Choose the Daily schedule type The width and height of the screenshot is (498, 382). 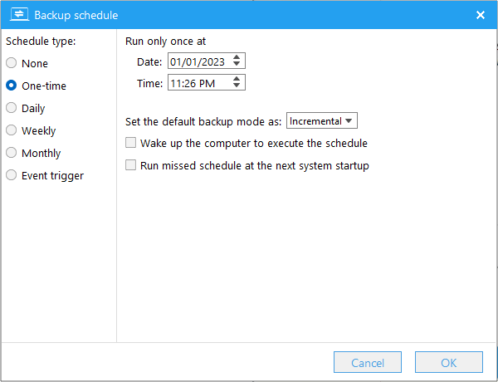pyautogui.click(x=12, y=108)
